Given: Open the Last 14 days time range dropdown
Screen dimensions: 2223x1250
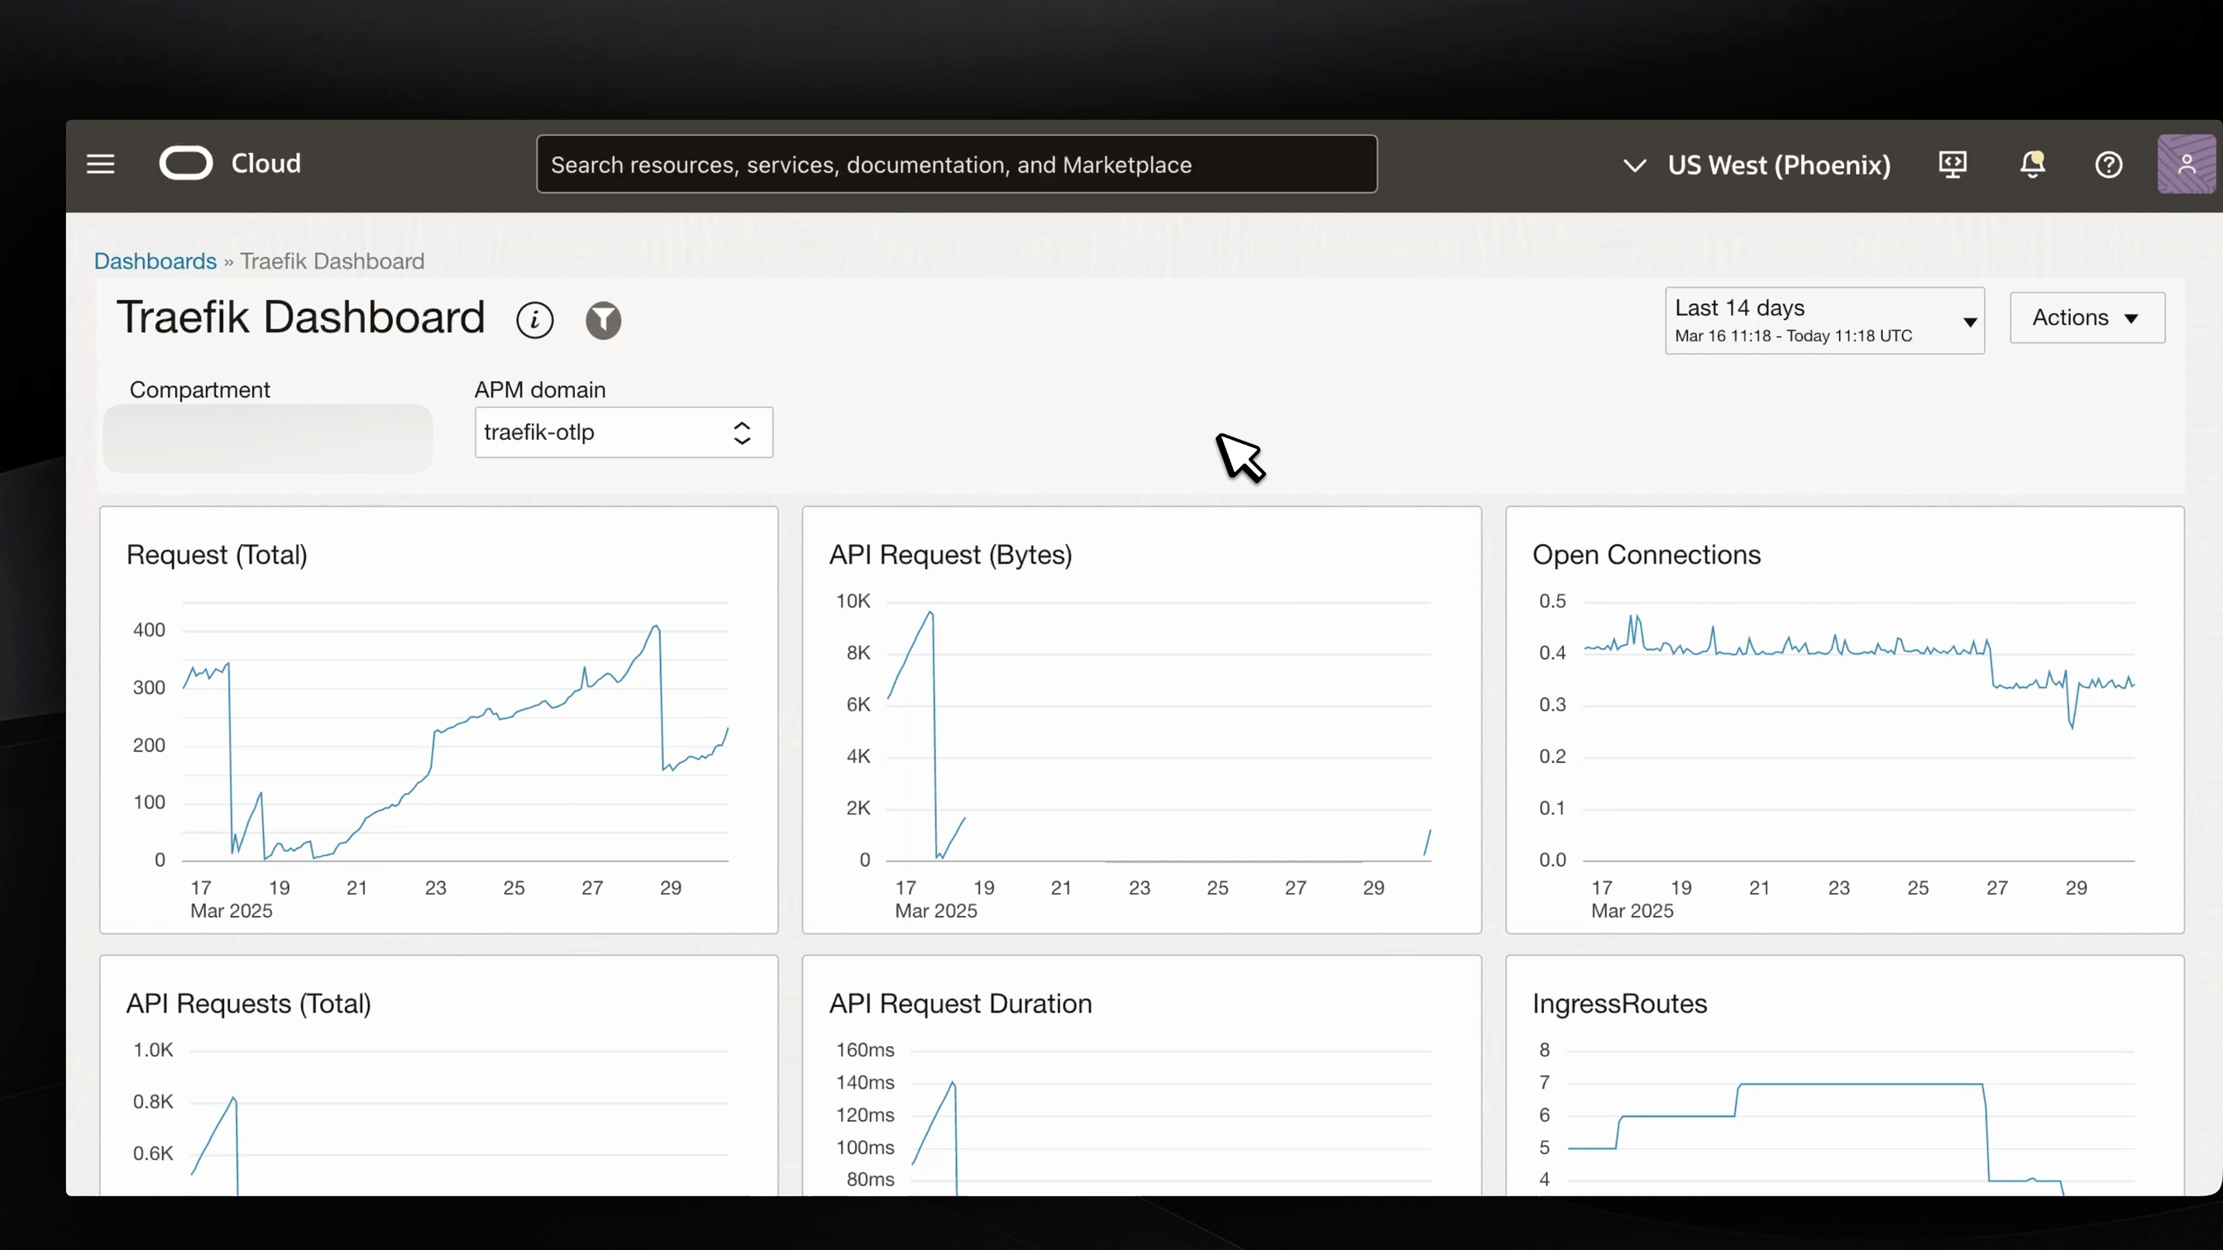Looking at the screenshot, I should pos(1824,321).
